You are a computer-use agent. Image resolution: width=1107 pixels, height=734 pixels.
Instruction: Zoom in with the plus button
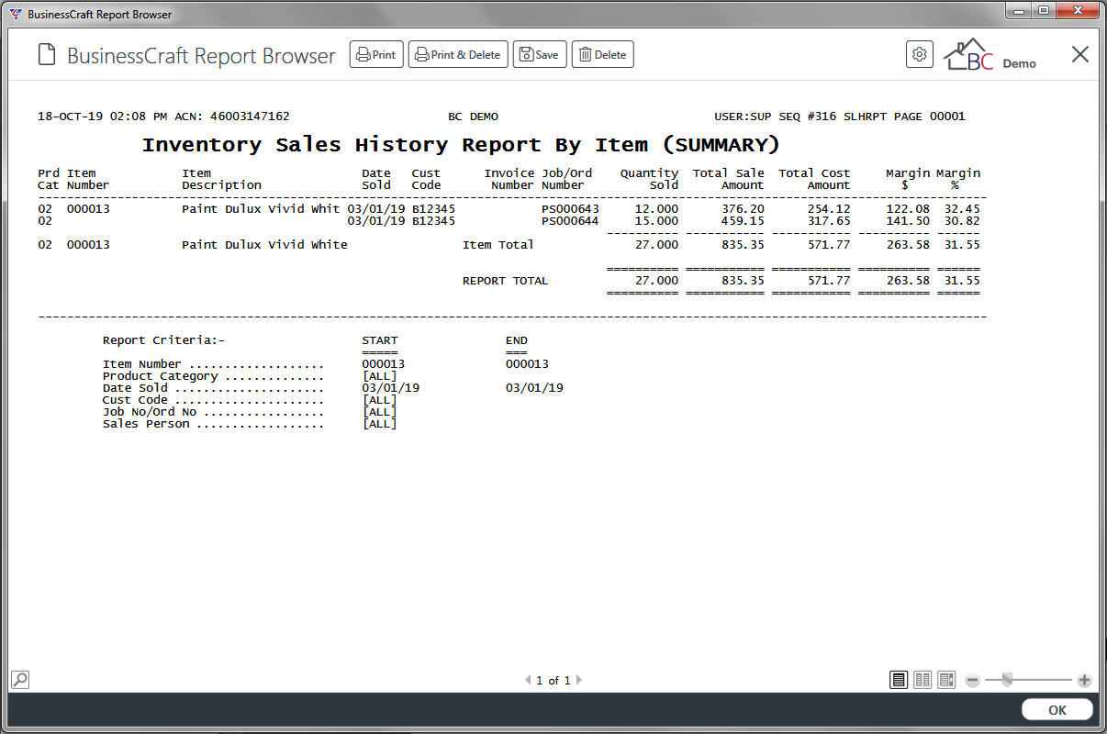pyautogui.click(x=1084, y=680)
